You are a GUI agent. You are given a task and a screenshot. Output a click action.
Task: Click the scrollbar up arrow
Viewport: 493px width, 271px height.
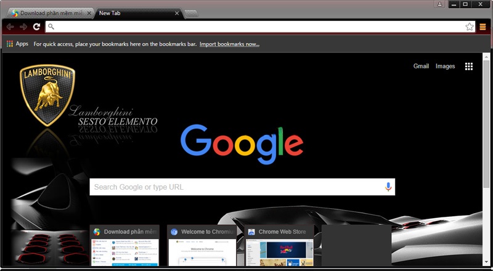[486, 57]
